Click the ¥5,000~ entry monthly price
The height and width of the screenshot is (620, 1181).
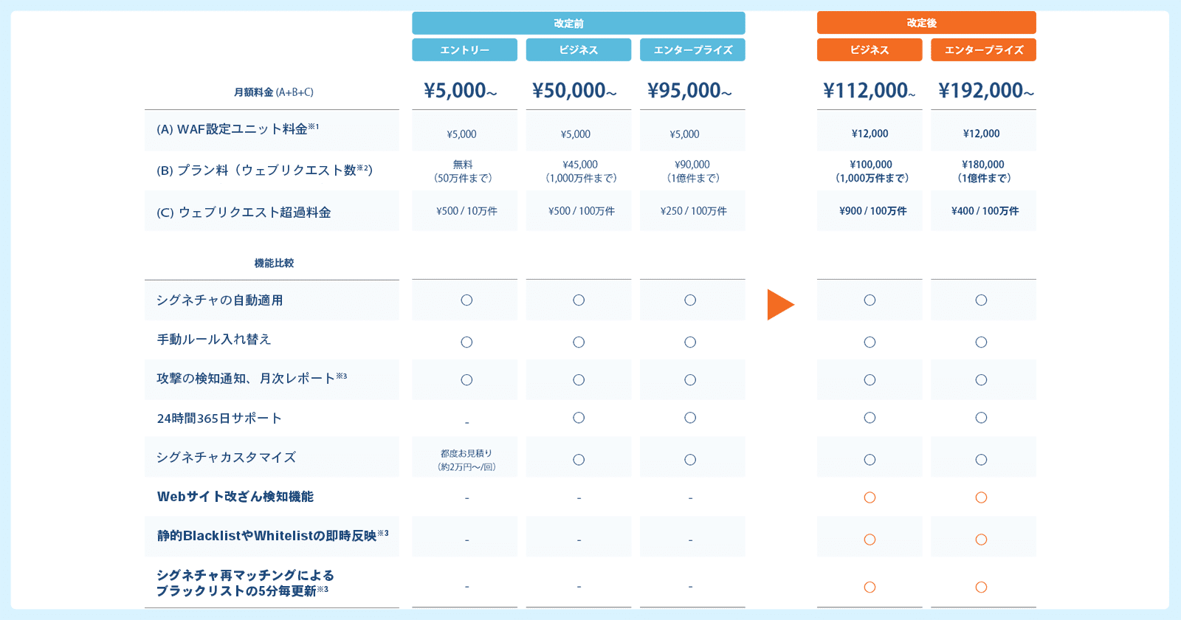[461, 91]
